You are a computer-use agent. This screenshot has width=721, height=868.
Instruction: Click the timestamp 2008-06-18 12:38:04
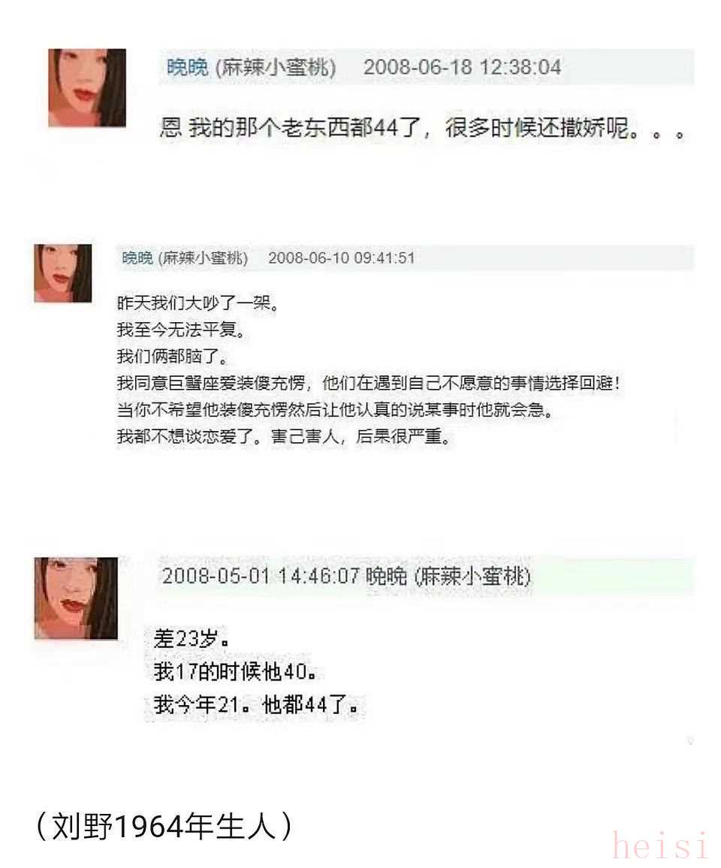tap(462, 68)
